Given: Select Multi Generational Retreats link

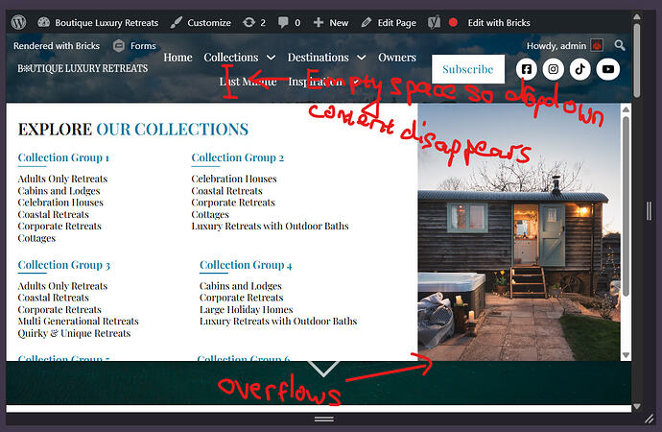Looking at the screenshot, I should tap(78, 322).
